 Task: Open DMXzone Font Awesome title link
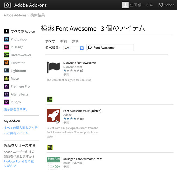80,63
